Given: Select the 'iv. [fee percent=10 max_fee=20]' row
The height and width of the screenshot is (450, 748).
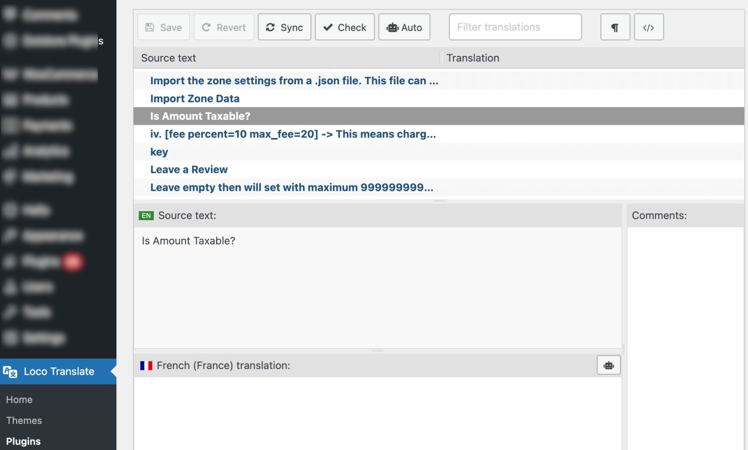Looking at the screenshot, I should pos(439,134).
